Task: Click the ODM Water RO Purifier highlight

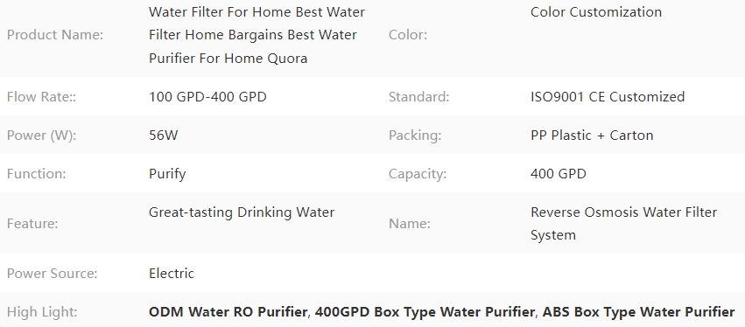Action: (228, 312)
